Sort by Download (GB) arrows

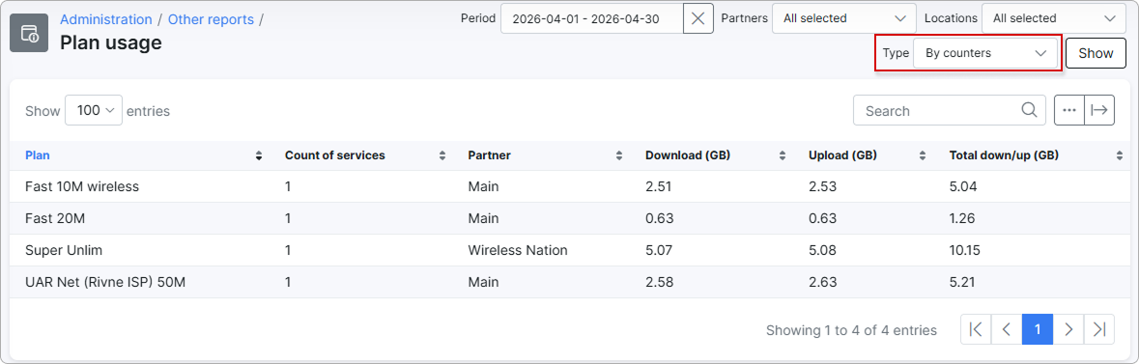[x=783, y=155]
